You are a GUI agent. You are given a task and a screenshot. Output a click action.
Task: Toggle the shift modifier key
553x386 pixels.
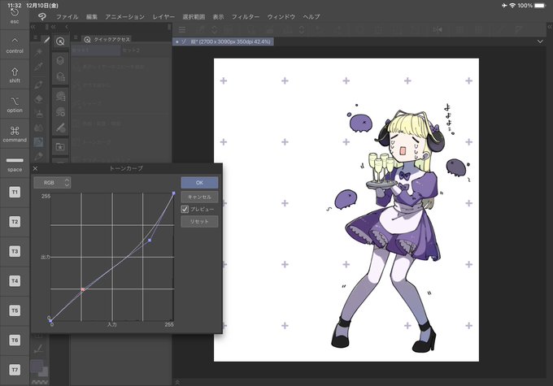(15, 75)
